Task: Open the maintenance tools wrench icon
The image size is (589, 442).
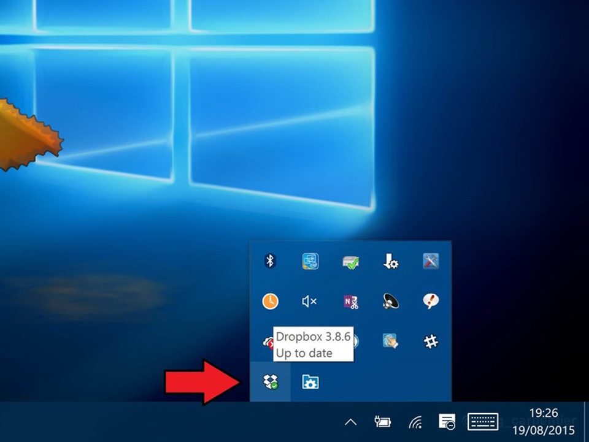Action: [429, 261]
